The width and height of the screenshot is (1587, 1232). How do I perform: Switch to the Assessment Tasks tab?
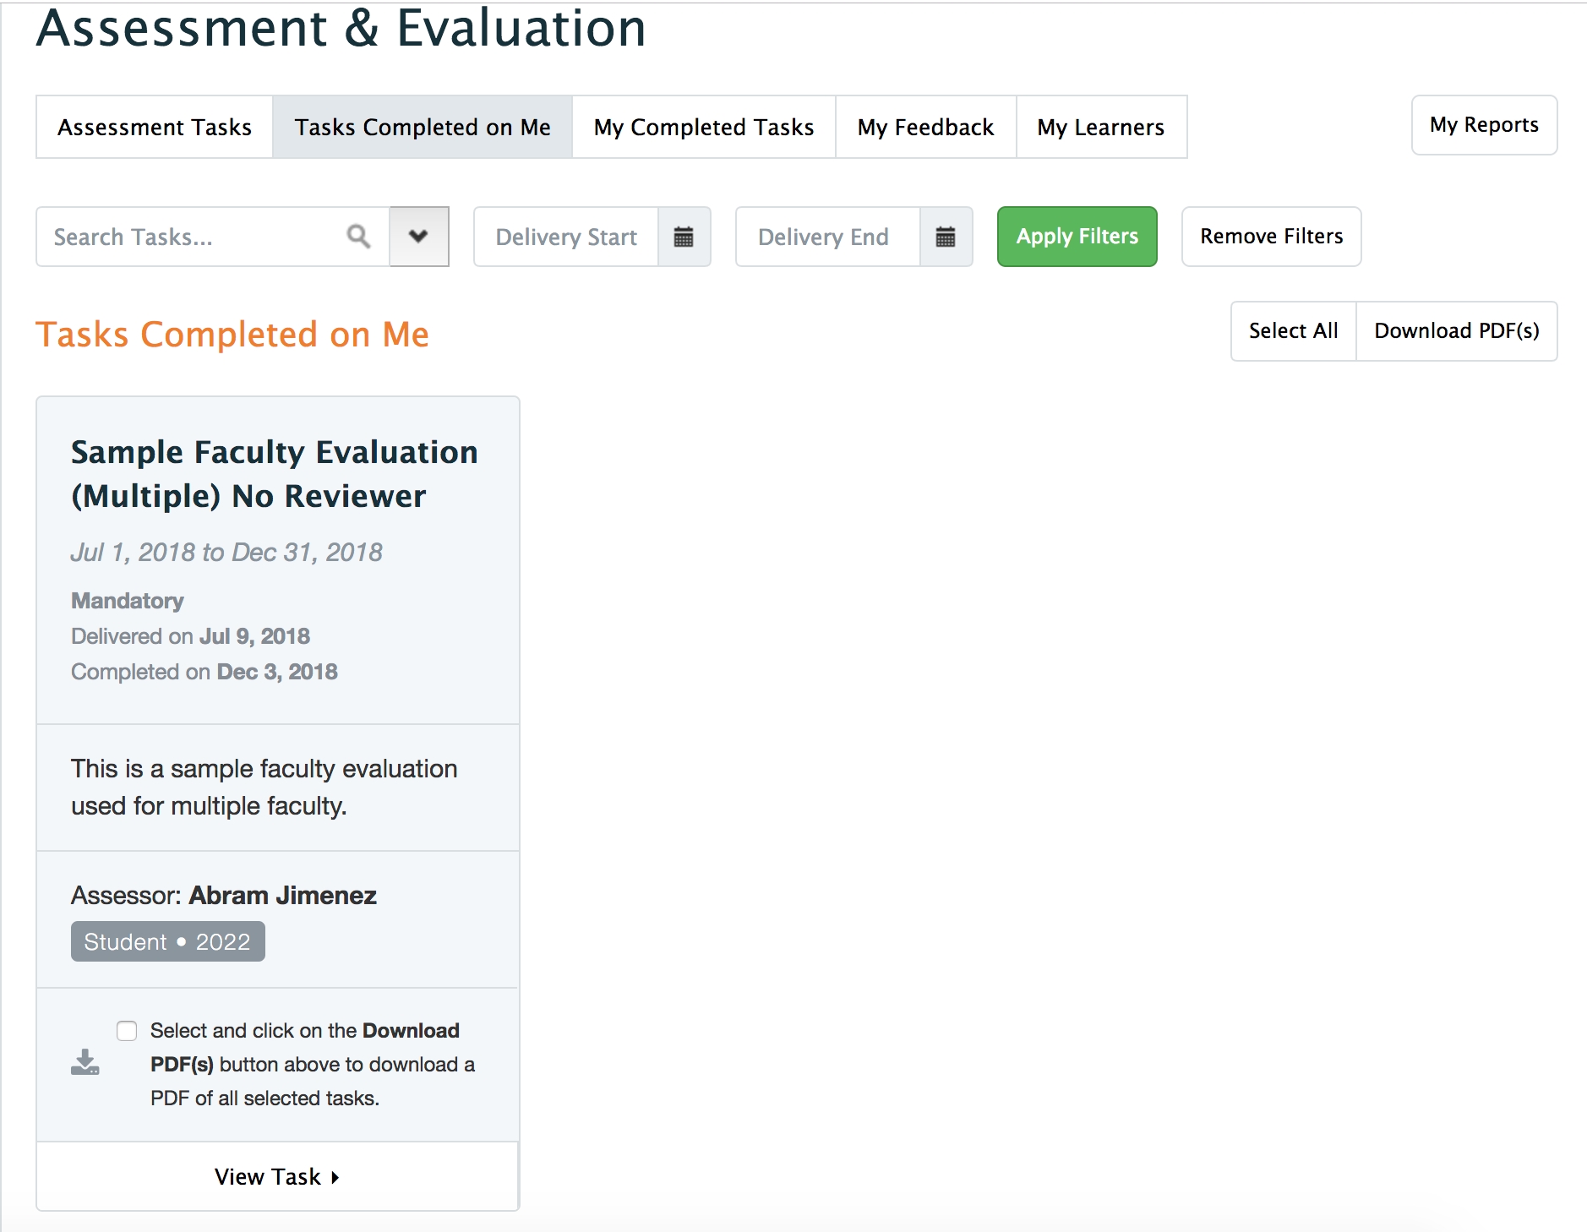click(x=155, y=127)
